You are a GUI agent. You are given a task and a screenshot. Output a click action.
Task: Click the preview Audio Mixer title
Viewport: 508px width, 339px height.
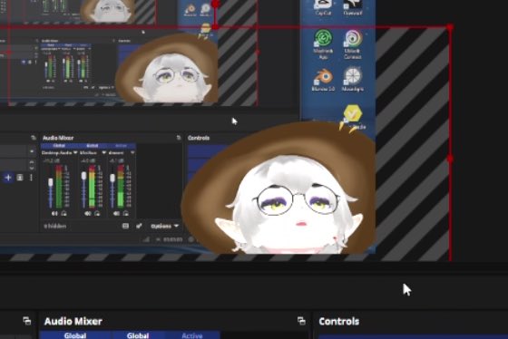click(x=58, y=138)
